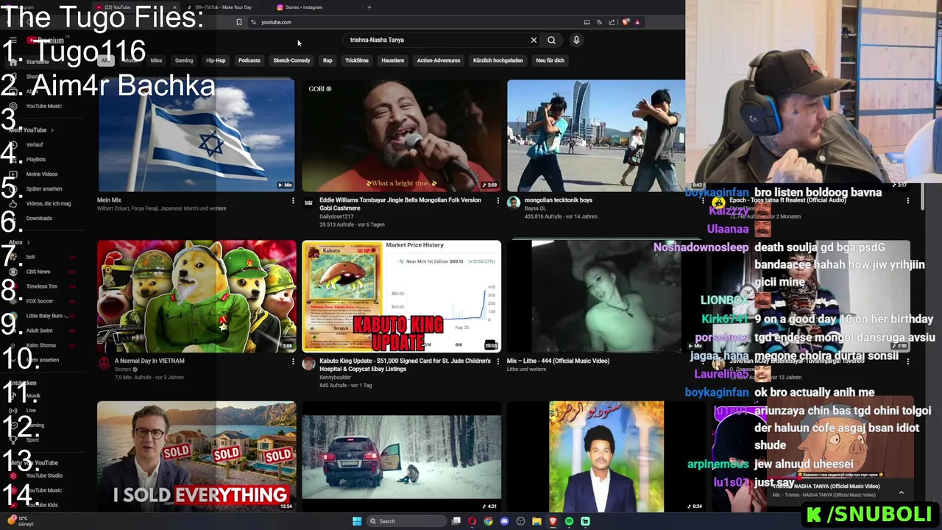Select the Kürzlich hochgeladen filter chip

pyautogui.click(x=497, y=60)
